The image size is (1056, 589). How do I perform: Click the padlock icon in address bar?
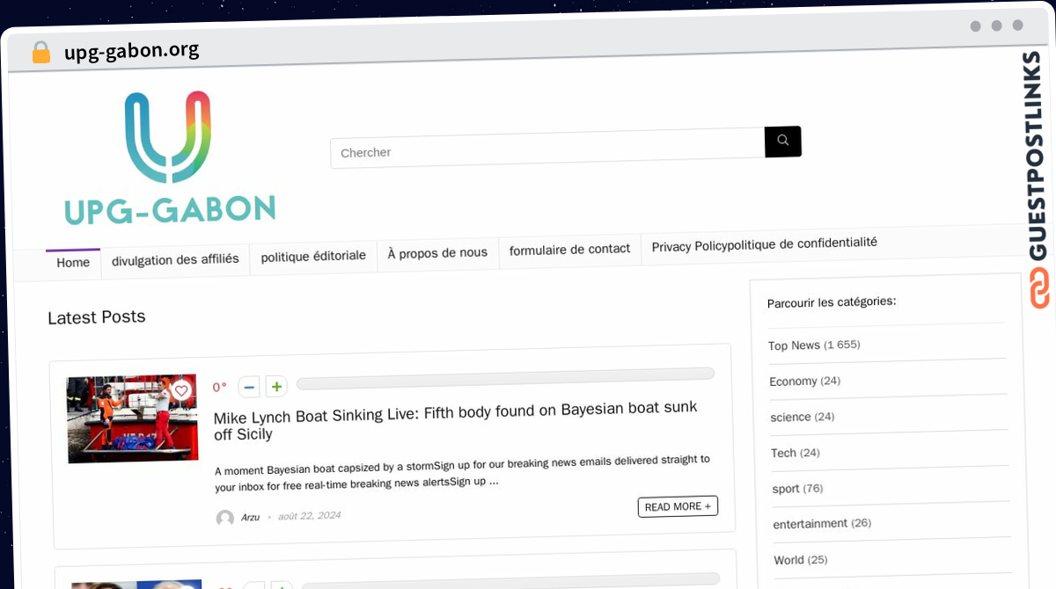pyautogui.click(x=40, y=53)
